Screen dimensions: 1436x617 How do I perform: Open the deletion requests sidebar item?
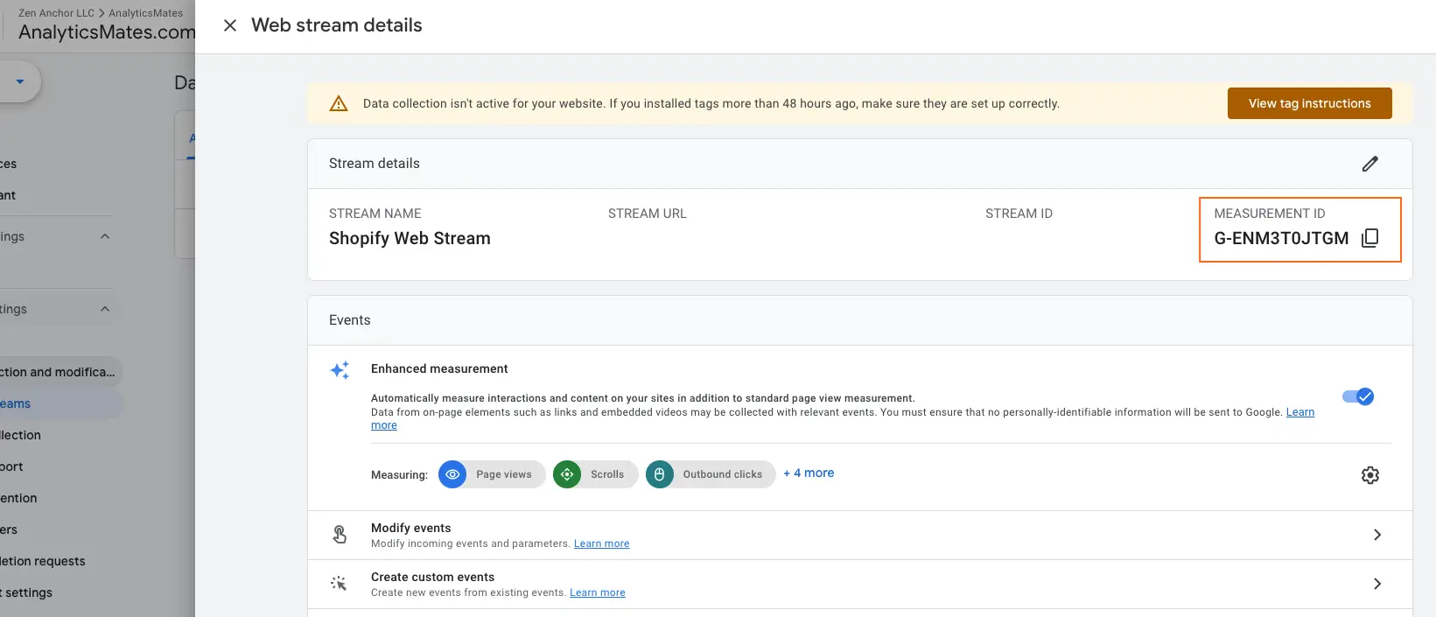pyautogui.click(x=43, y=561)
